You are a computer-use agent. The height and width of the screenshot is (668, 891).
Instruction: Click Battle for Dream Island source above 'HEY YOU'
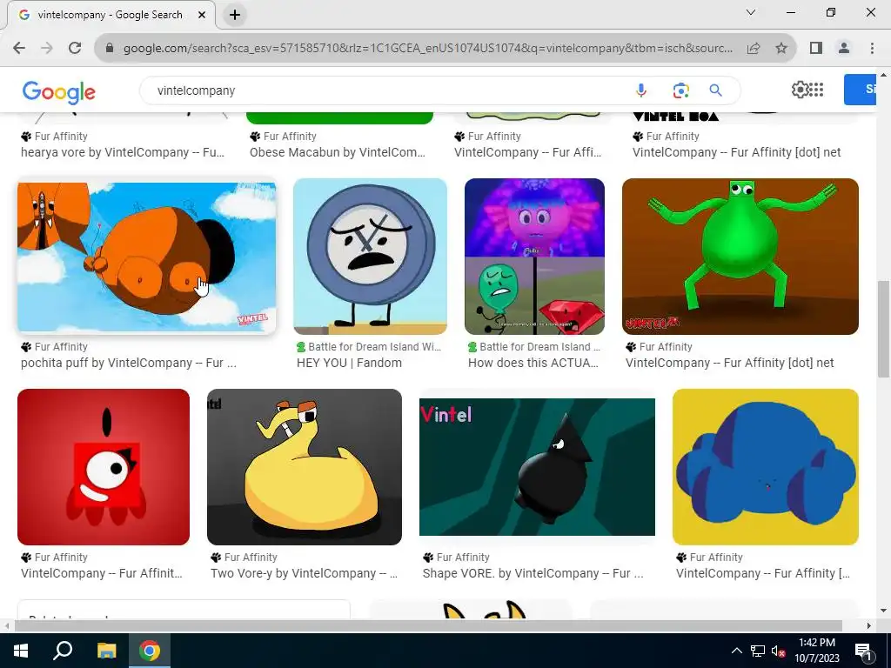[x=369, y=346]
